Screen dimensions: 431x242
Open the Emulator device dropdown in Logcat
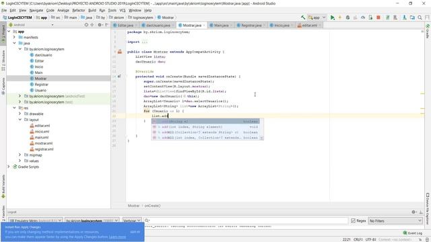coord(35,220)
